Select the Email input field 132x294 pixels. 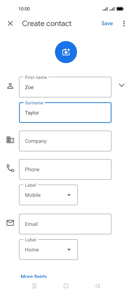coord(65,224)
